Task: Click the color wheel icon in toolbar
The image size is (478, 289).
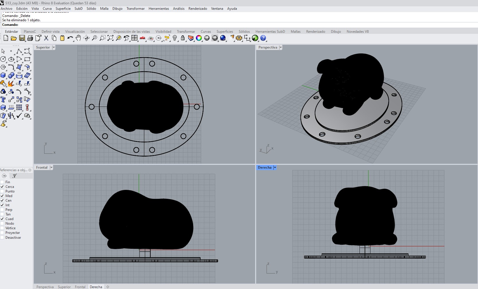Action: pos(199,38)
